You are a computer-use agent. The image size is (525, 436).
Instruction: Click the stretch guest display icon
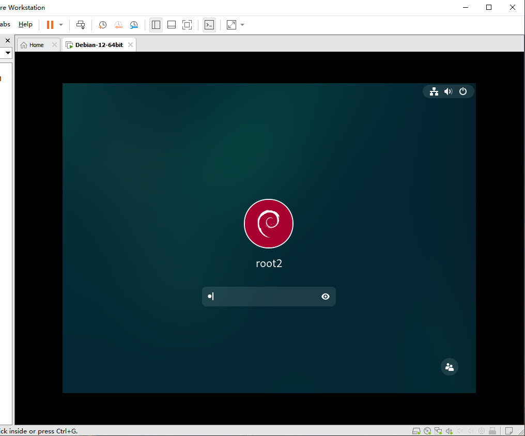pos(231,25)
